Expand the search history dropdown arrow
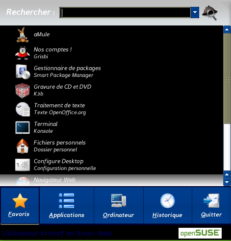 click(x=195, y=12)
